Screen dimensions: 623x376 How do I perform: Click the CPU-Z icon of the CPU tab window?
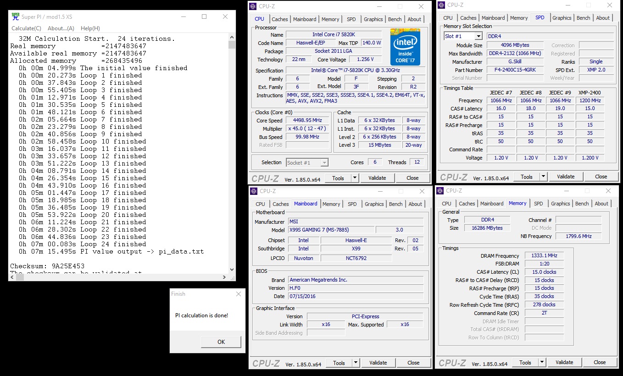click(x=253, y=6)
